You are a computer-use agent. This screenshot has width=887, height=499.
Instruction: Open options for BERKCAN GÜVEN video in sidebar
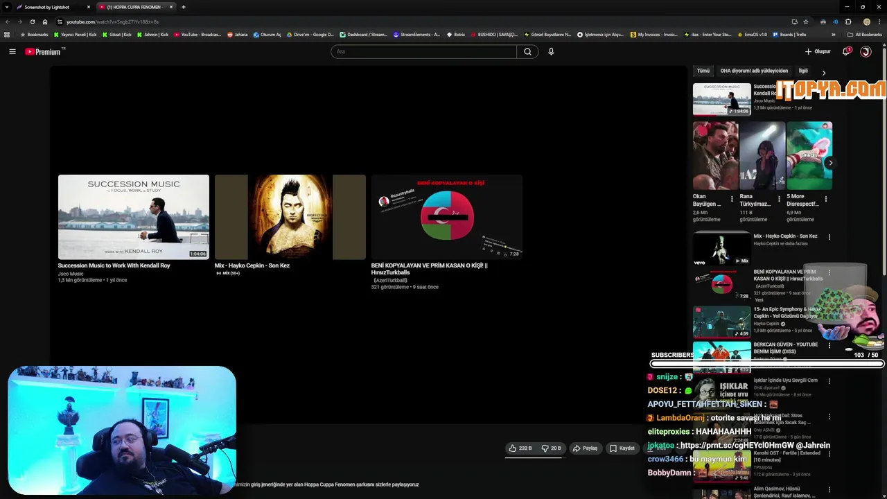click(829, 345)
